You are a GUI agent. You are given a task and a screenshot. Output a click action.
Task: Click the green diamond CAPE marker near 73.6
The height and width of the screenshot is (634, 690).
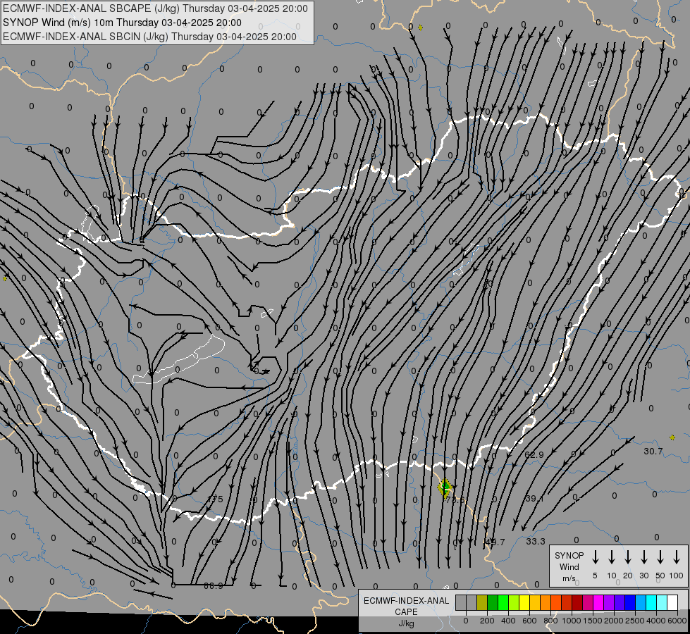coord(445,487)
